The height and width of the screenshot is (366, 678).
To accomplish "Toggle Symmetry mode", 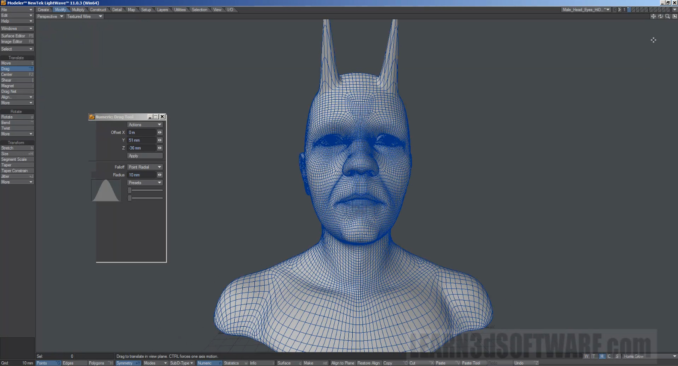I will click(x=128, y=363).
